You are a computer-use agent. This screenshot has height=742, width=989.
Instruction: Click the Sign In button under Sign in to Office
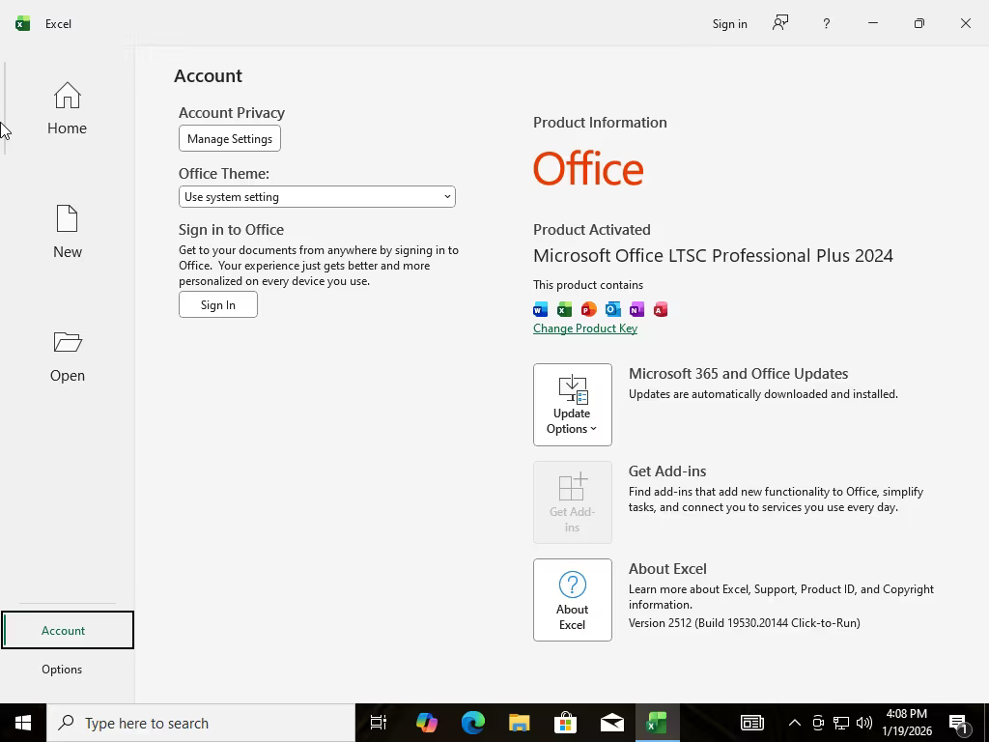(x=218, y=304)
